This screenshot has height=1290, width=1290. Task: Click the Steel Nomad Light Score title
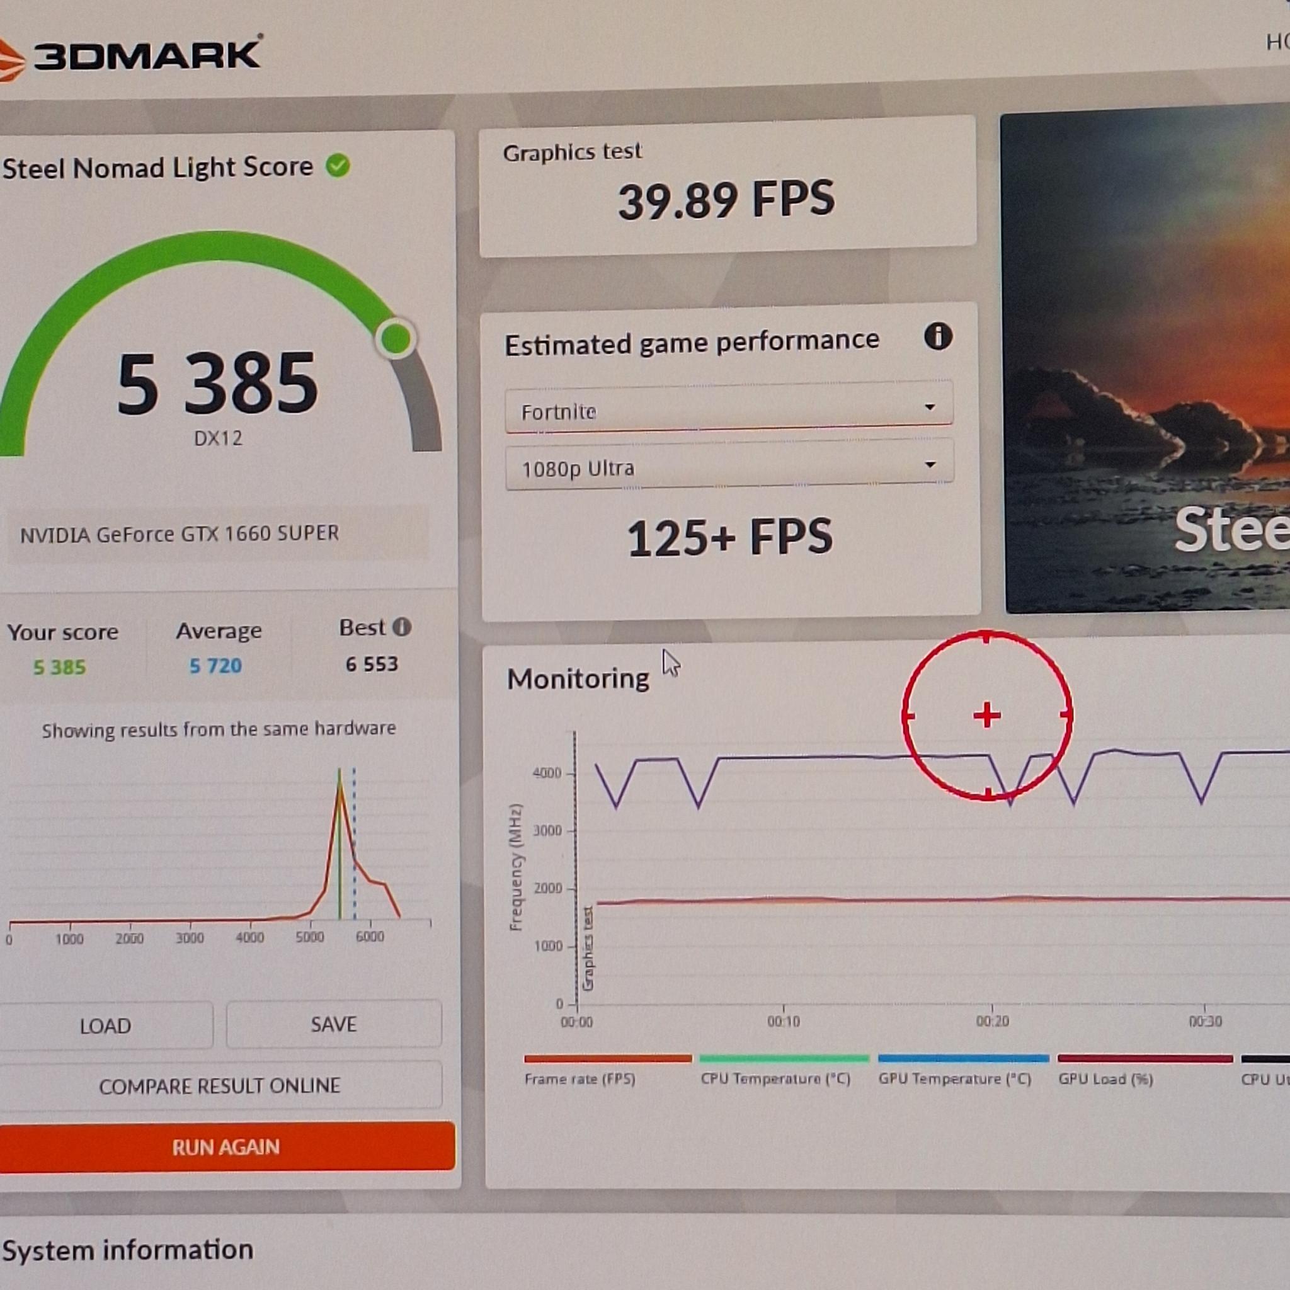157,167
